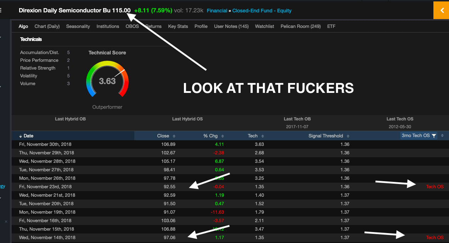Click the Signal Threshold header label

[326, 136]
